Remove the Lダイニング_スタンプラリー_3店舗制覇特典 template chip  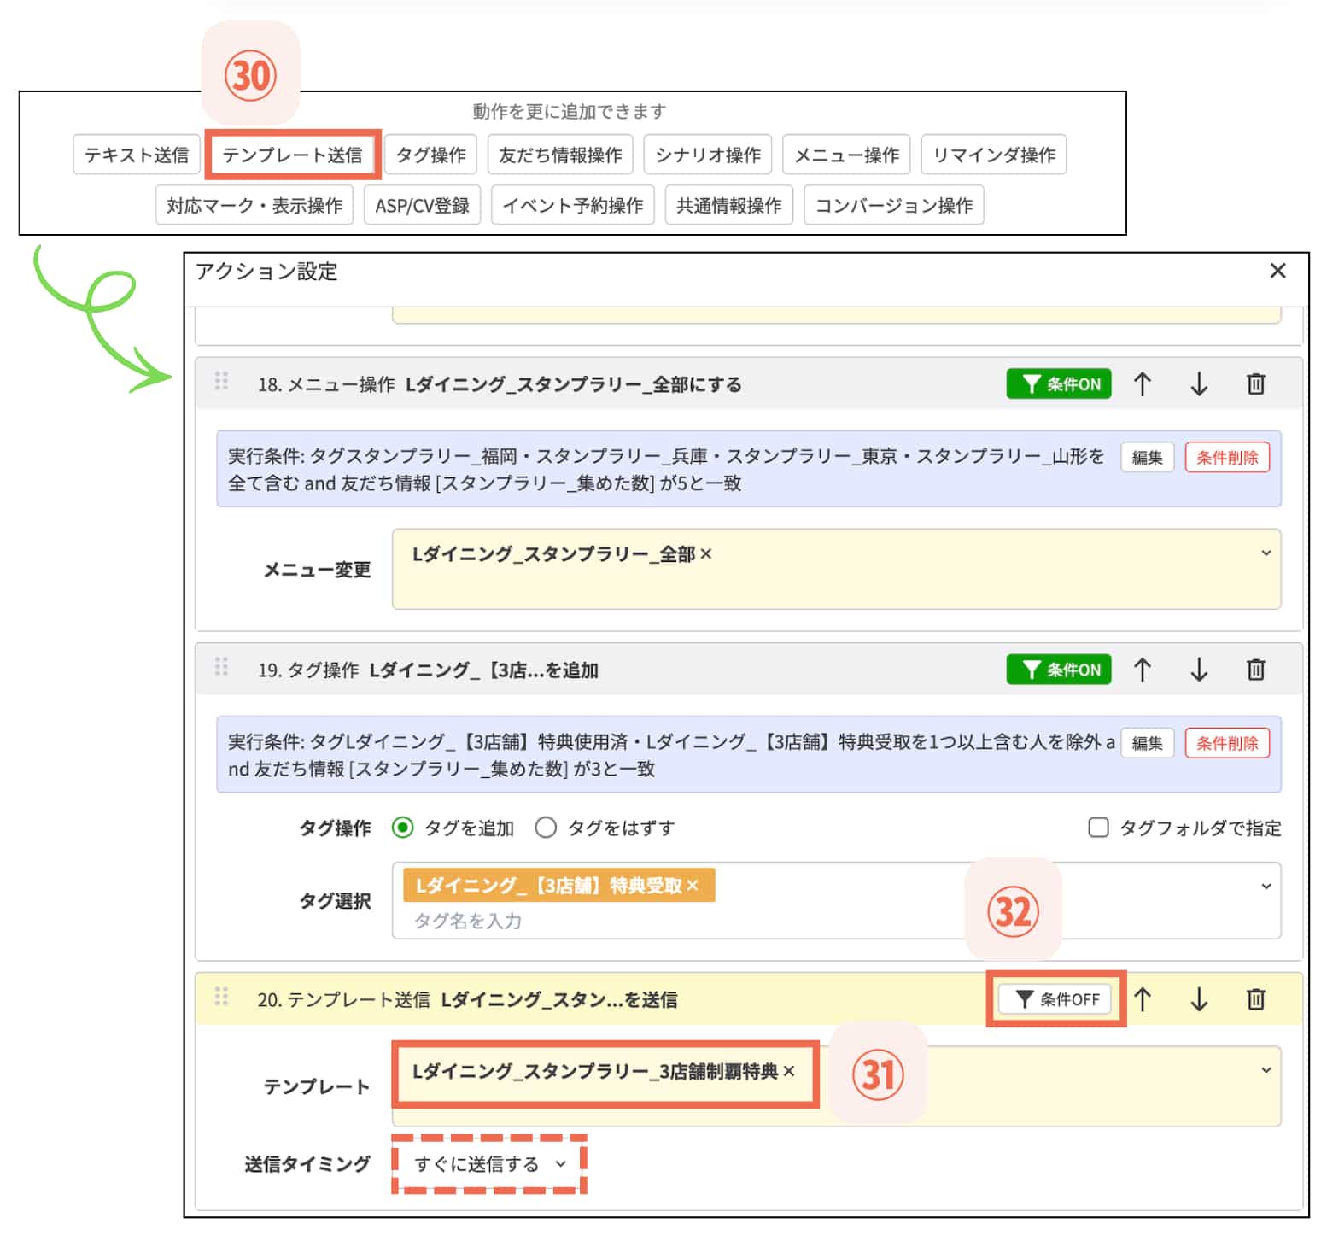790,1070
